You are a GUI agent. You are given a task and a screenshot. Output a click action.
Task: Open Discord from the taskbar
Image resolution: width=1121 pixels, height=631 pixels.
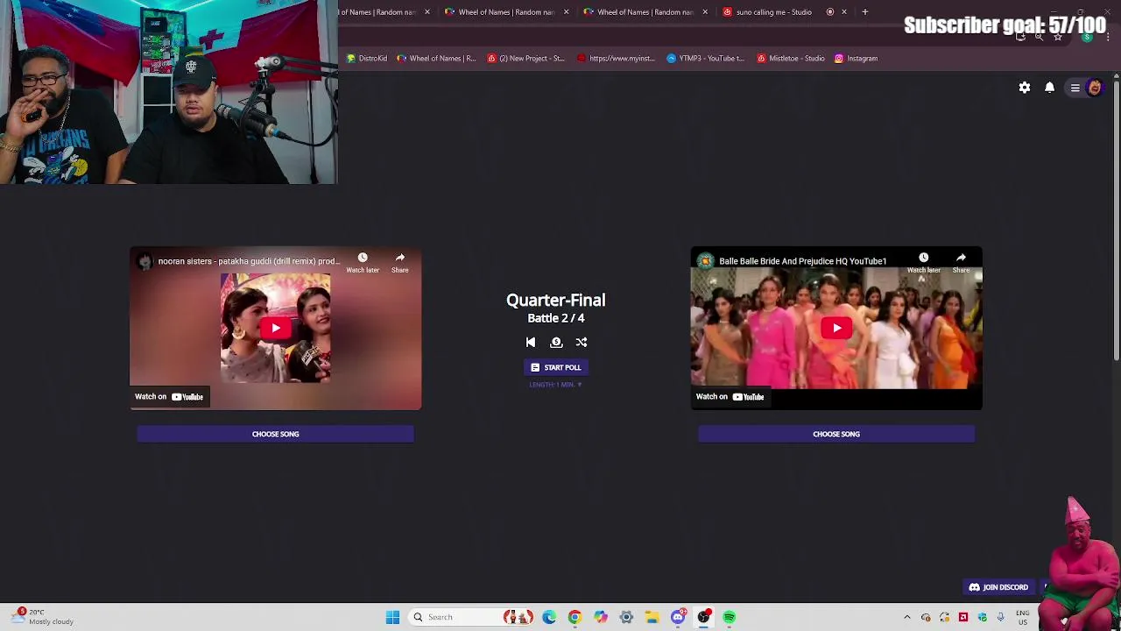(678, 617)
